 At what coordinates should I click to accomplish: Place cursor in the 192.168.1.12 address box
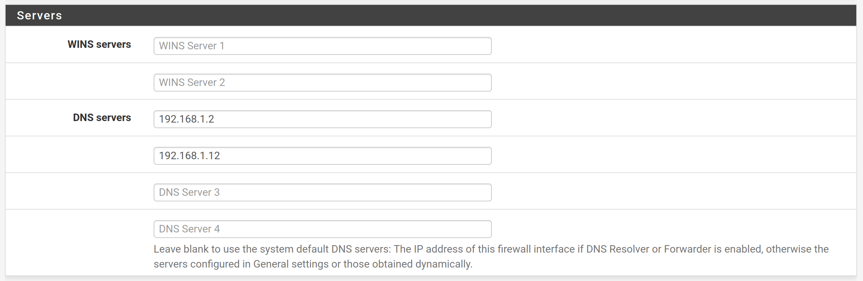322,156
